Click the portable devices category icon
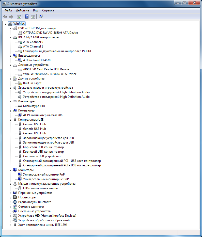This screenshot has width=202, height=237. [15, 193]
